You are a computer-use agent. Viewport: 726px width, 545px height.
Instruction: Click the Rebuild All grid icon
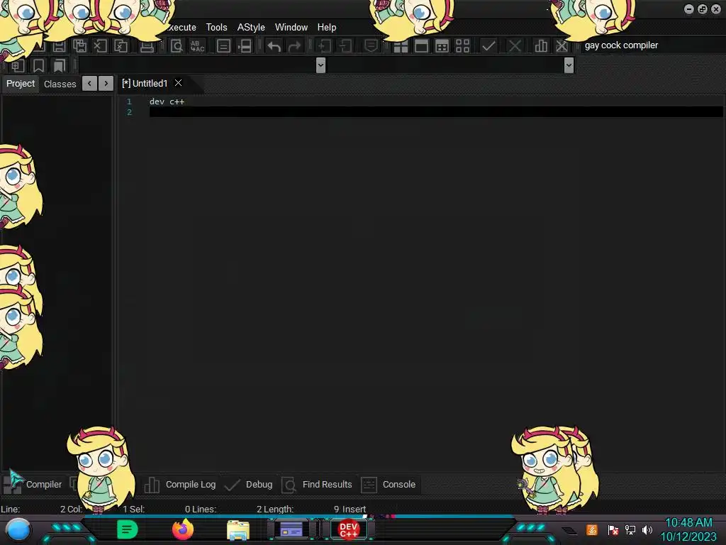pyautogui.click(x=462, y=46)
